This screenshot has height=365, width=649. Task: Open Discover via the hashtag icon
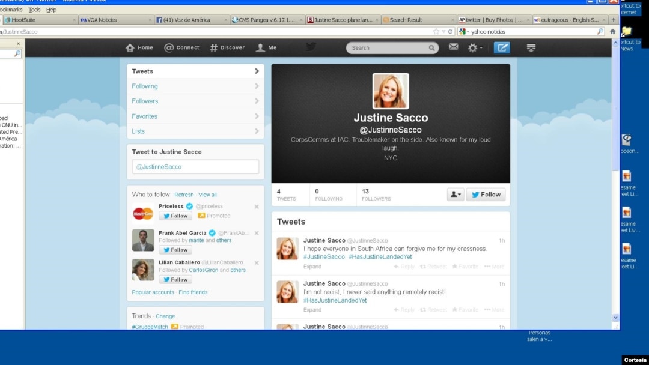click(213, 47)
